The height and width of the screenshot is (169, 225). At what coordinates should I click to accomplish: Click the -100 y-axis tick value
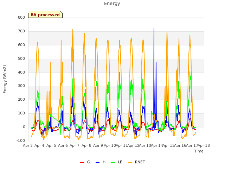(21, 140)
